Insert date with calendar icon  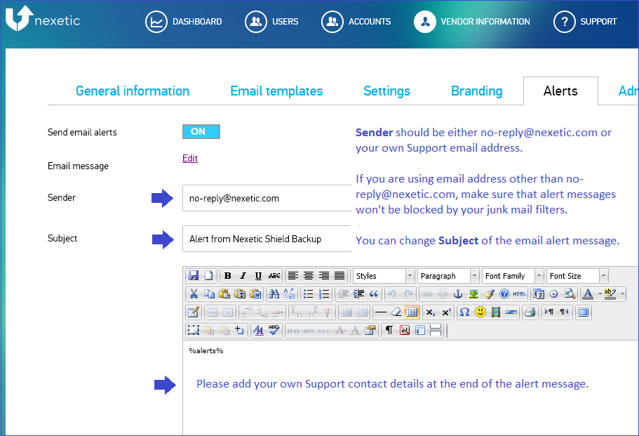tap(539, 293)
